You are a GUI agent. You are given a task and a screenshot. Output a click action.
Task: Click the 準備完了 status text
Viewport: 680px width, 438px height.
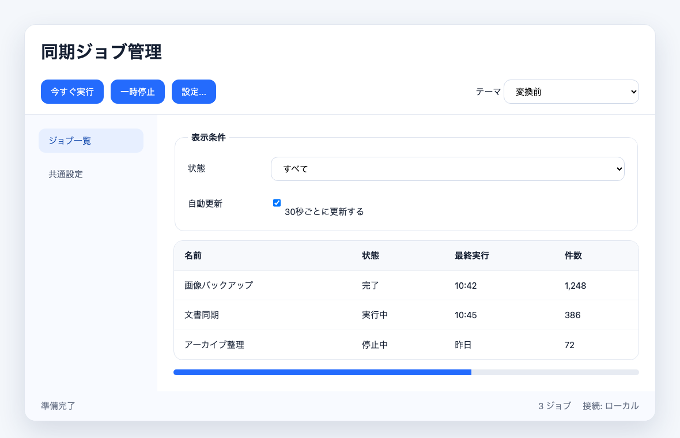pos(58,406)
